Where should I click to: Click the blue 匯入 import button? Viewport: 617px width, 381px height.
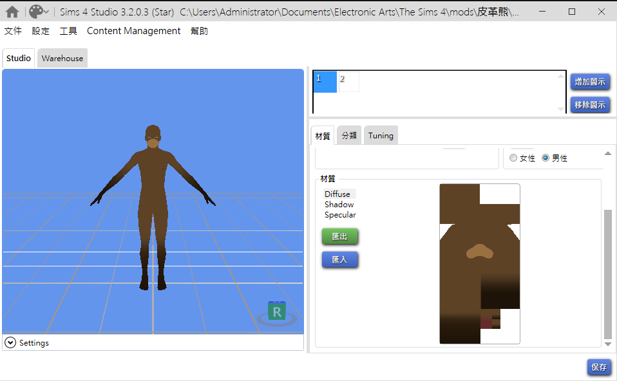click(x=339, y=259)
